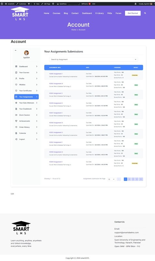The image size is (155, 261).
Task: Go to pagination page 3
Action: click(133, 179)
